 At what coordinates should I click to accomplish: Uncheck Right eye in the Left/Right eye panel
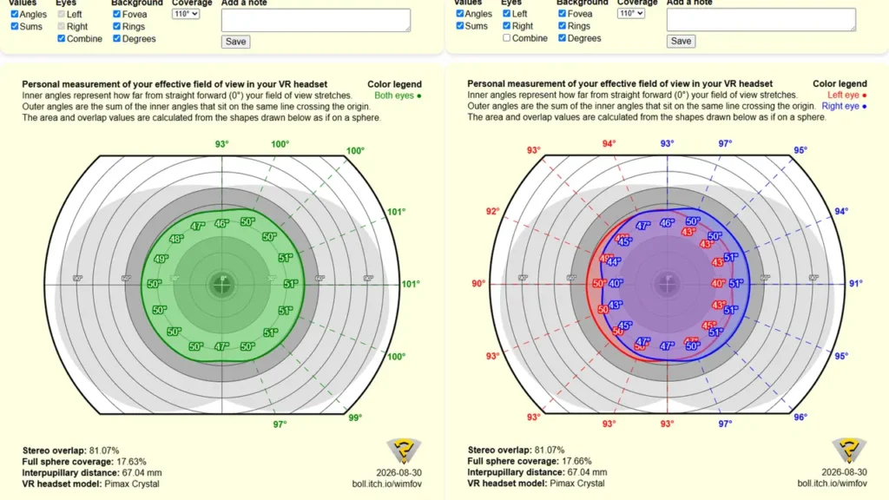pos(506,25)
